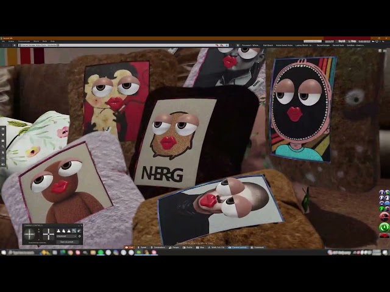
Task: Click the green power button HUD icon
Action: tap(385, 227)
